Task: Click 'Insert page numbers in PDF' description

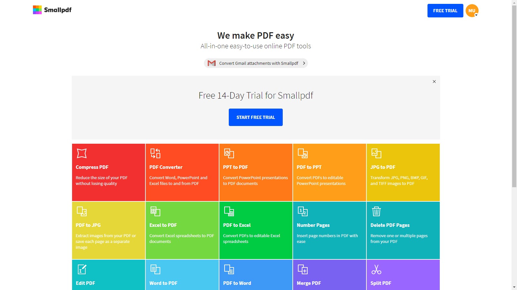Action: pyautogui.click(x=327, y=238)
